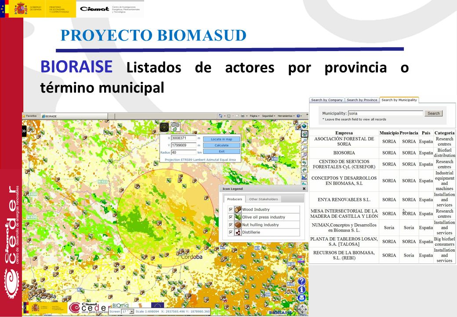The width and height of the screenshot is (457, 317).
Task: Open the browser help icon dropdown
Action: (x=299, y=116)
